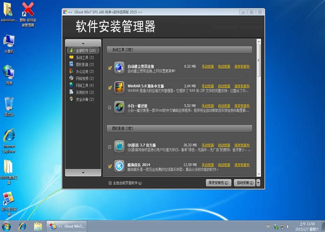This screenshot has height=232, width=325.
Task: Click the sidebar scroll-up arrow bar
Action: [x=83, y=43]
